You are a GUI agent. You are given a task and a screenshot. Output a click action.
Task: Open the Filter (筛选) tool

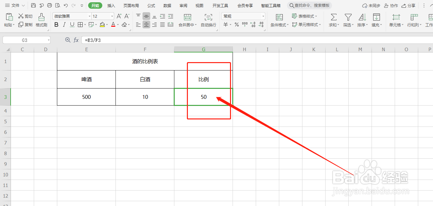click(x=348, y=19)
